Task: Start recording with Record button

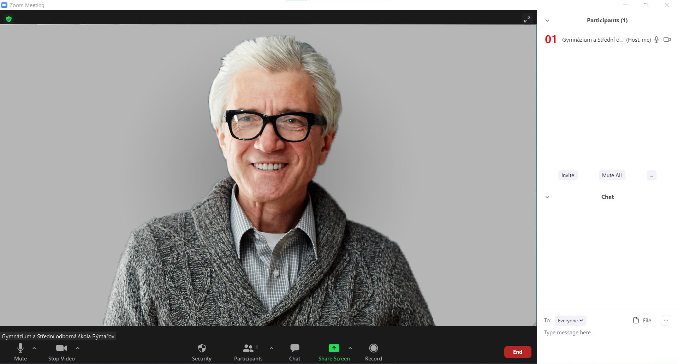Action: 374,352
